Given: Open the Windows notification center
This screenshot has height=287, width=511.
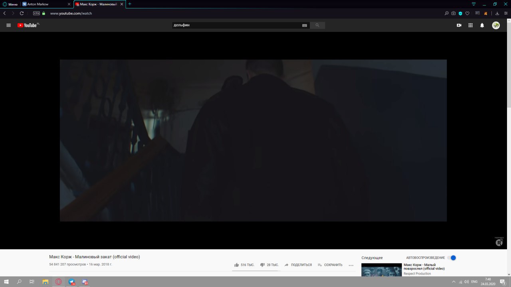Looking at the screenshot, I should [503, 282].
